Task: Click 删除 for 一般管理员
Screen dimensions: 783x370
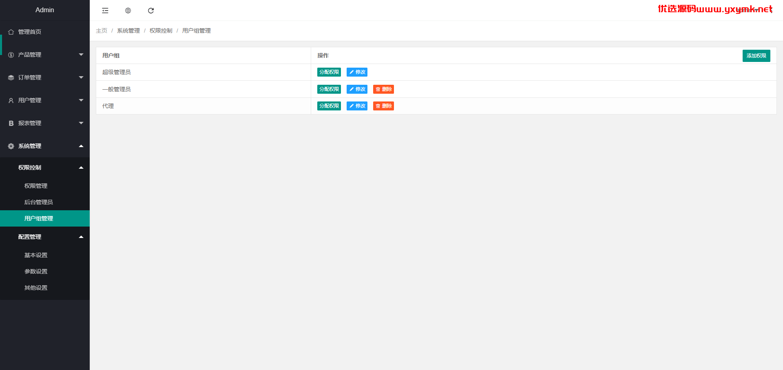Action: [383, 89]
